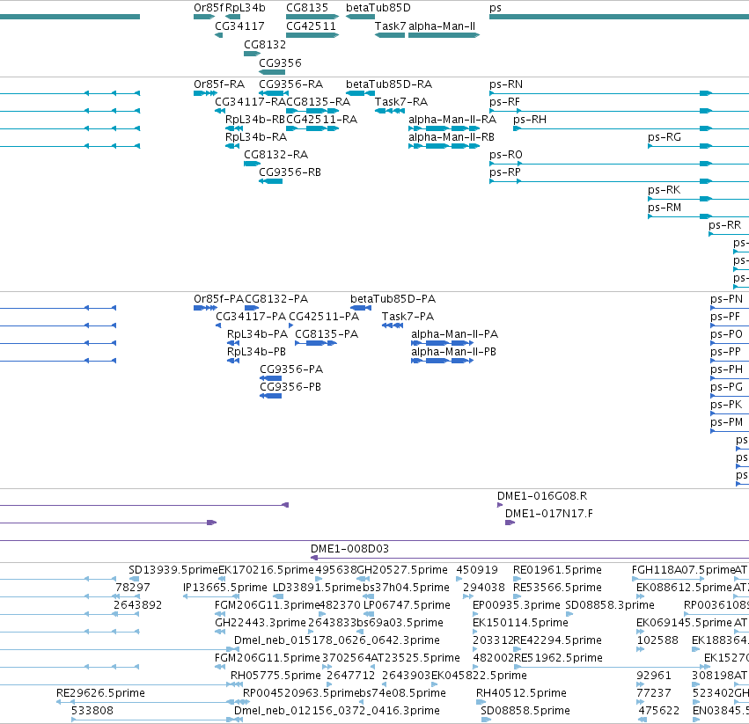Select the RH40512.5prime EST label

pos(521,693)
